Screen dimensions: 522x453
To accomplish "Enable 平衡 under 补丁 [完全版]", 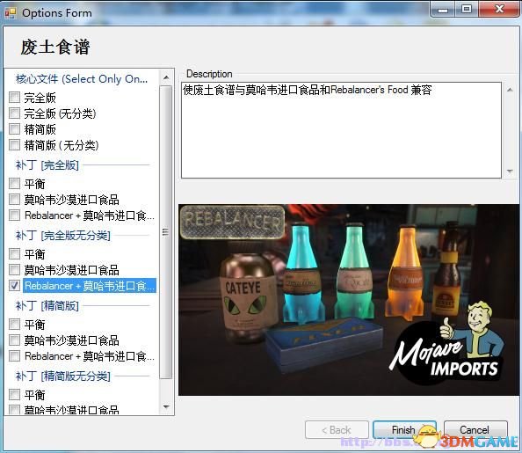I will pyautogui.click(x=14, y=183).
